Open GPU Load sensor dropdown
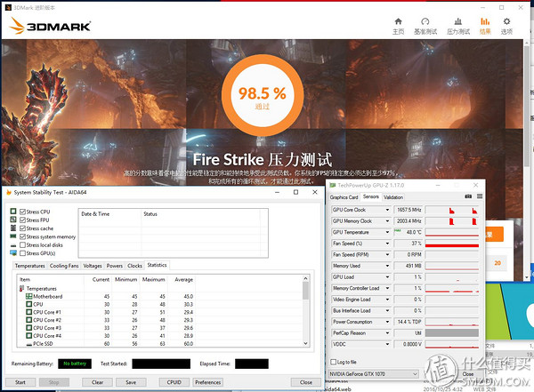 coord(387,277)
